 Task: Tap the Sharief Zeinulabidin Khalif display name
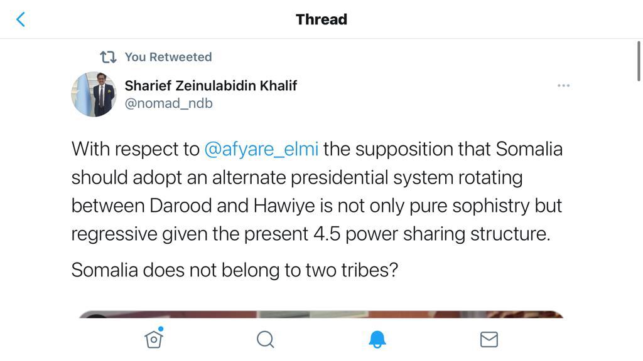coord(210,85)
